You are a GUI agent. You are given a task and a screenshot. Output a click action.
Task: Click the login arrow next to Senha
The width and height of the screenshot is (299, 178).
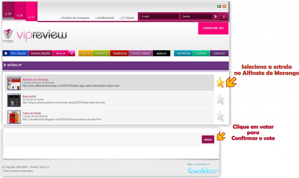[215, 17]
